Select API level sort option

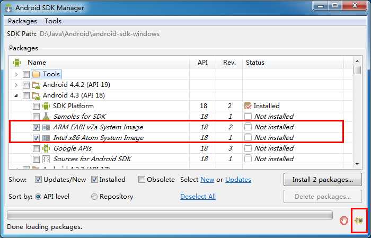pos(38,197)
